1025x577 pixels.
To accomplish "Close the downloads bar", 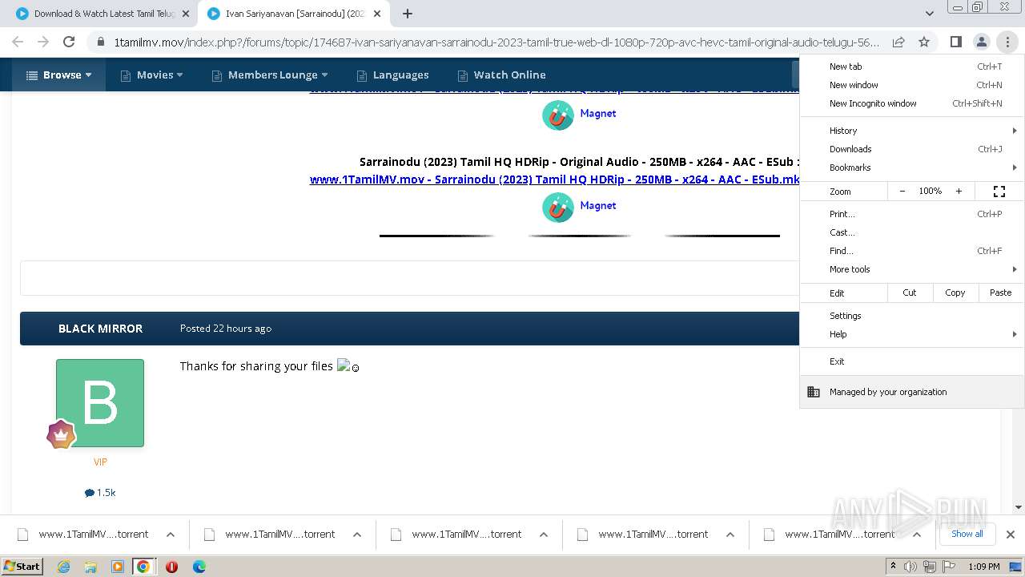I will click(x=1011, y=535).
